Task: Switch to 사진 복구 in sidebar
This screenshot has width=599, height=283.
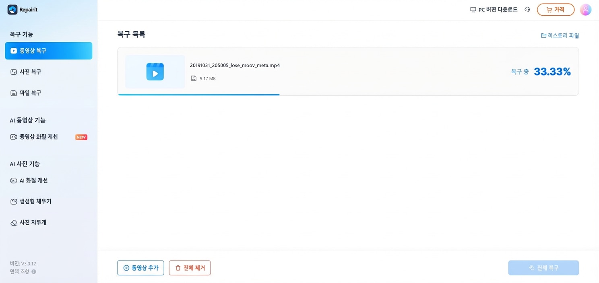Action: (x=30, y=72)
